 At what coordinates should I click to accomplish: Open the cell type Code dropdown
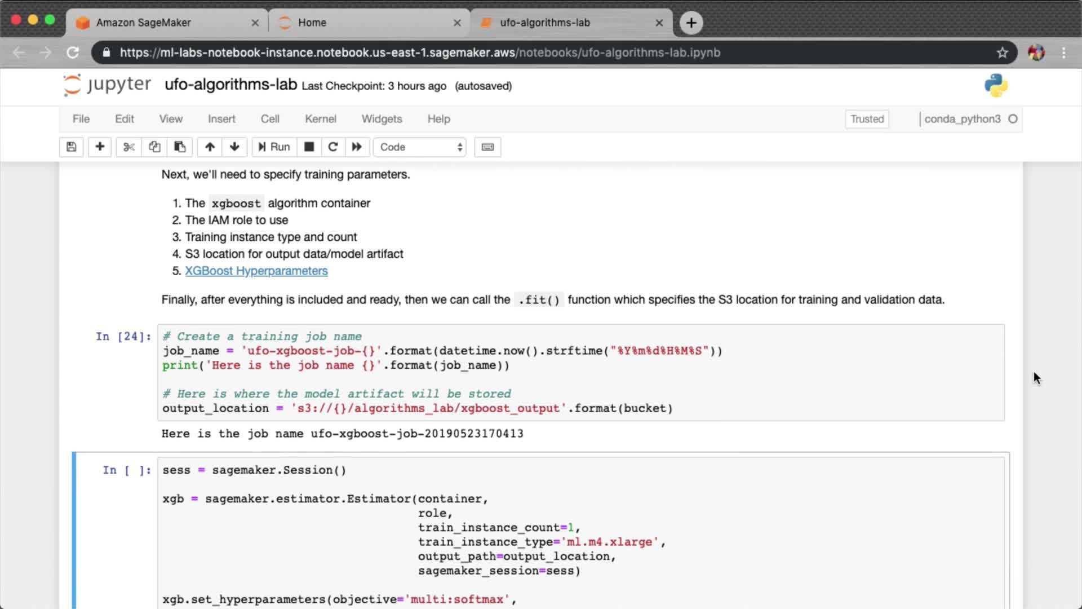point(420,147)
